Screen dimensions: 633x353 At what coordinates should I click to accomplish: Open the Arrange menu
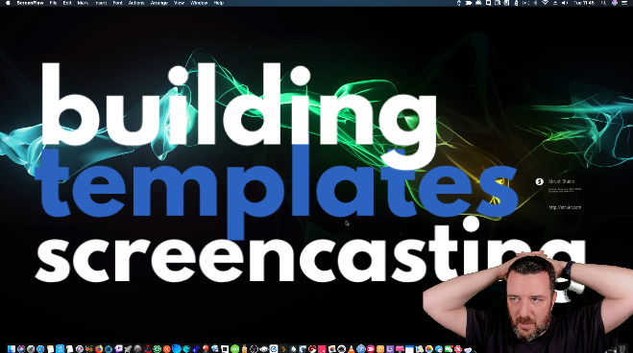(x=159, y=3)
